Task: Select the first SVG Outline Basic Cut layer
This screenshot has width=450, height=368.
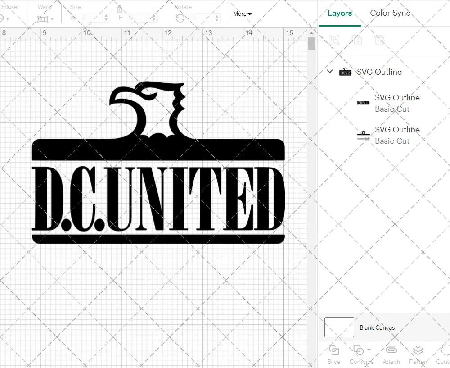Action: 397,103
